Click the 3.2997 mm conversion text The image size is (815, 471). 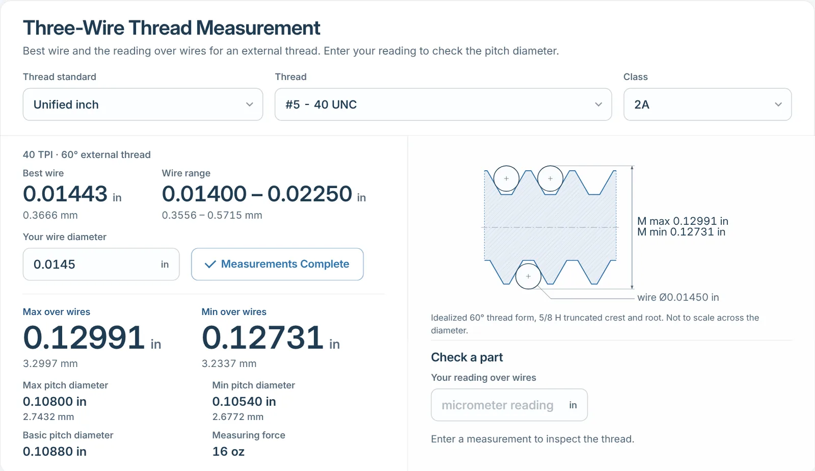[x=50, y=363]
